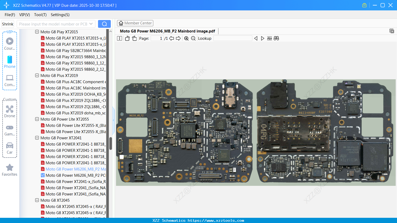Collapse the Moto G8 Power XT2041 group
The width and height of the screenshot is (397, 223).
tap(37, 138)
